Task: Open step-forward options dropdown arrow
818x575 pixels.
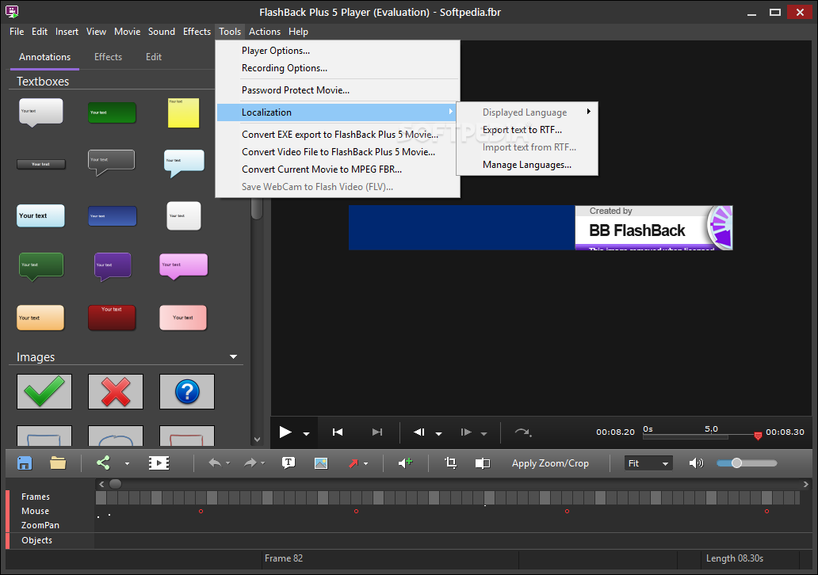Action: pyautogui.click(x=484, y=434)
